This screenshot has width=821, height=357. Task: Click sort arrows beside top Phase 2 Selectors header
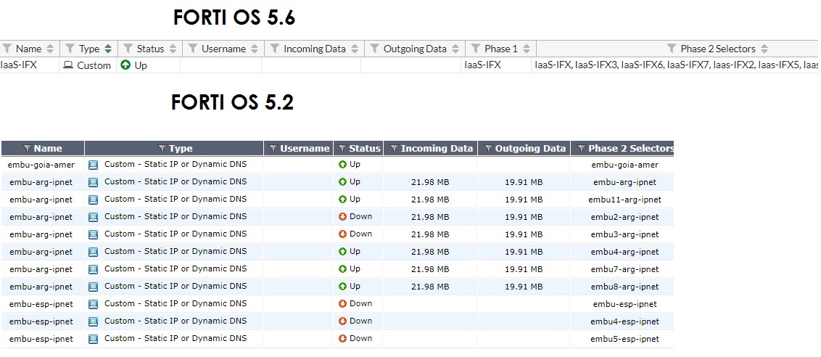tap(764, 49)
